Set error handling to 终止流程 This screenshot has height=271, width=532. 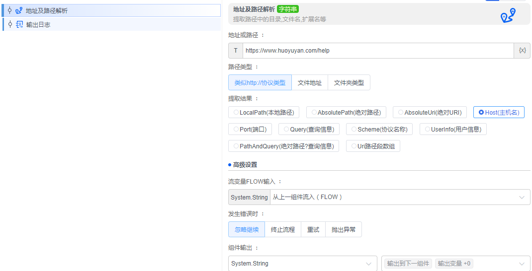coord(282,230)
